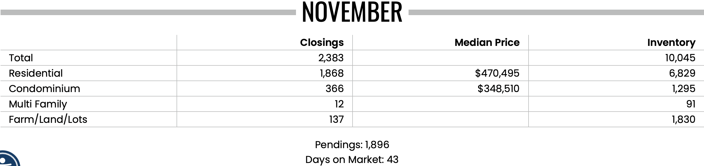This screenshot has height=166, width=704.
Task: Select total inventory value 10,045
Action: pos(680,58)
